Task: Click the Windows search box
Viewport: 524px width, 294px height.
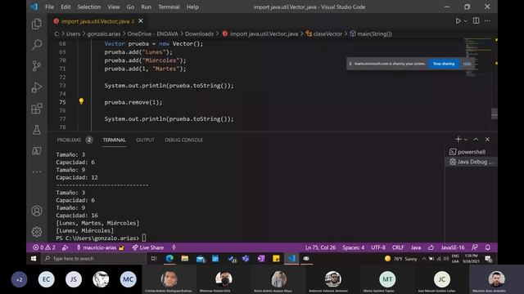Action: (94, 258)
